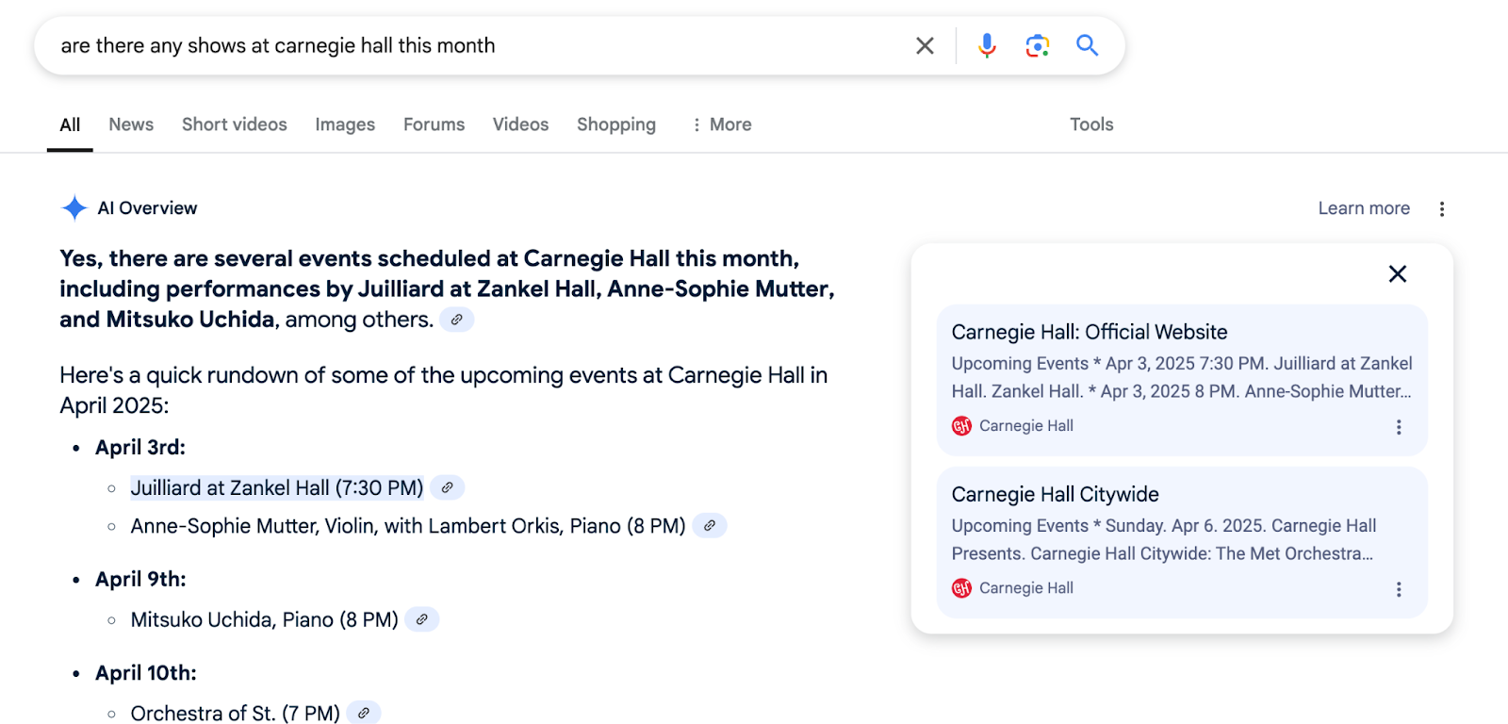Close the sources panel with the X

(1398, 273)
